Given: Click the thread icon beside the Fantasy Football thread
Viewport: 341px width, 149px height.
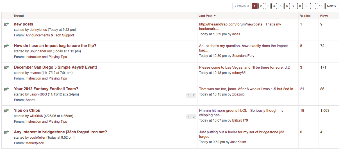Looking at the screenshot, I should [6, 89].
